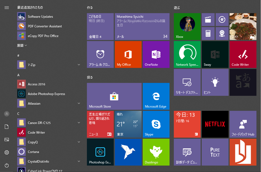
Task: Click the Power button icon
Action: [7, 165]
